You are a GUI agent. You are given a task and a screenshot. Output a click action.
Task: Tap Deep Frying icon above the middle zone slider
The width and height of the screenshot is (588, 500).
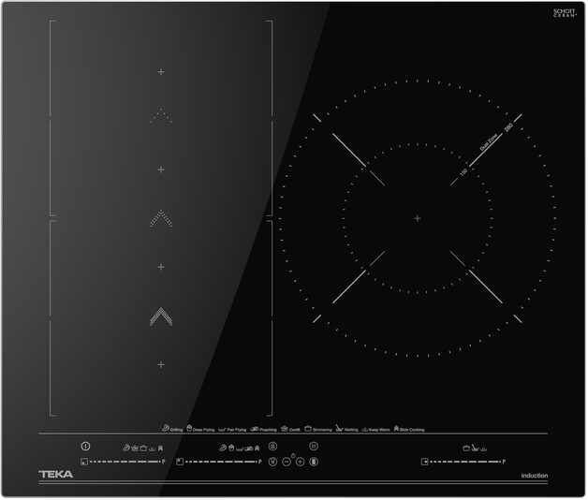click(x=231, y=448)
